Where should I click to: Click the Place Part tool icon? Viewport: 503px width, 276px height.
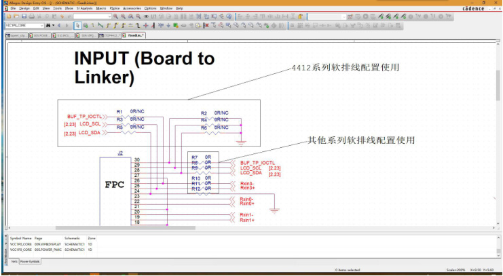point(86,25)
